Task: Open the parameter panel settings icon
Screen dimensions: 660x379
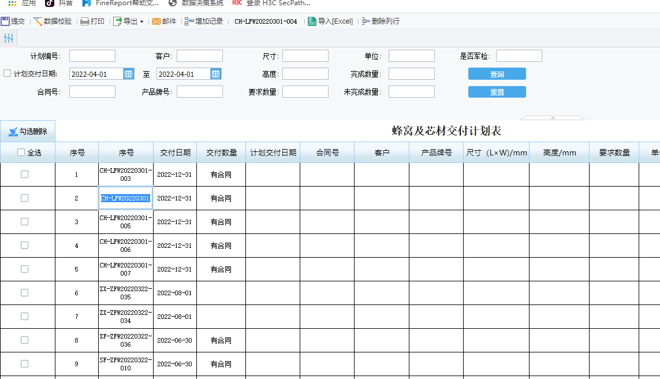Action: pyautogui.click(x=9, y=38)
